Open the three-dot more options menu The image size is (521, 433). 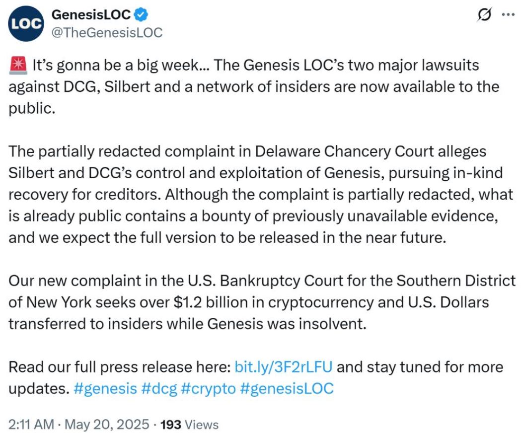coord(508,14)
